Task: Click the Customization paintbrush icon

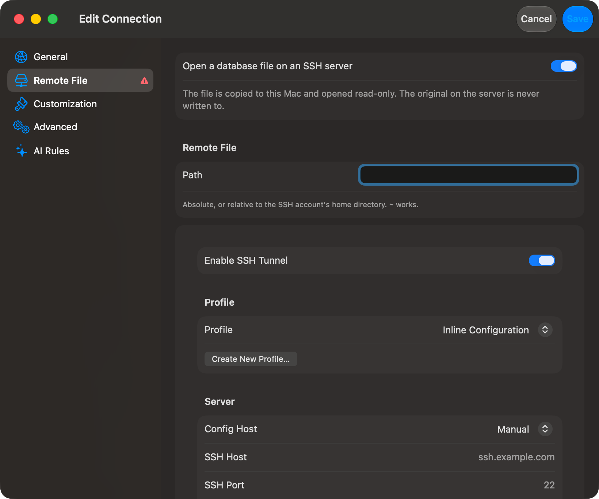Action: coord(21,104)
